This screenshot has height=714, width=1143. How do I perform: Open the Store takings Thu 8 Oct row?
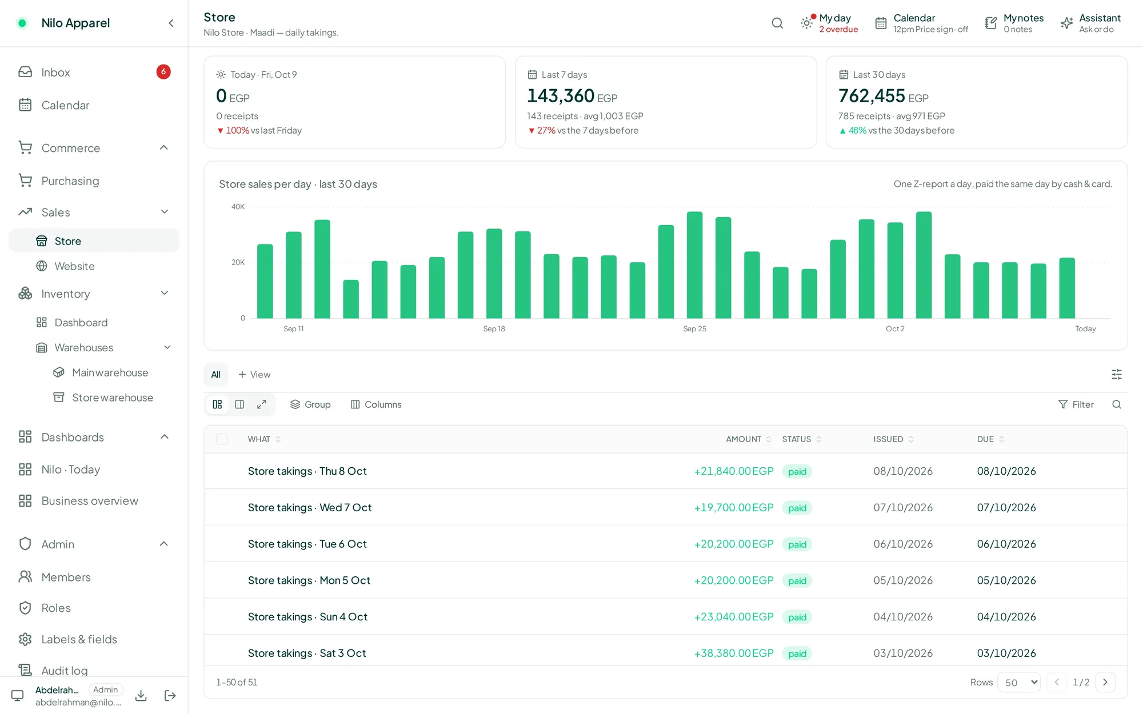pyautogui.click(x=665, y=471)
